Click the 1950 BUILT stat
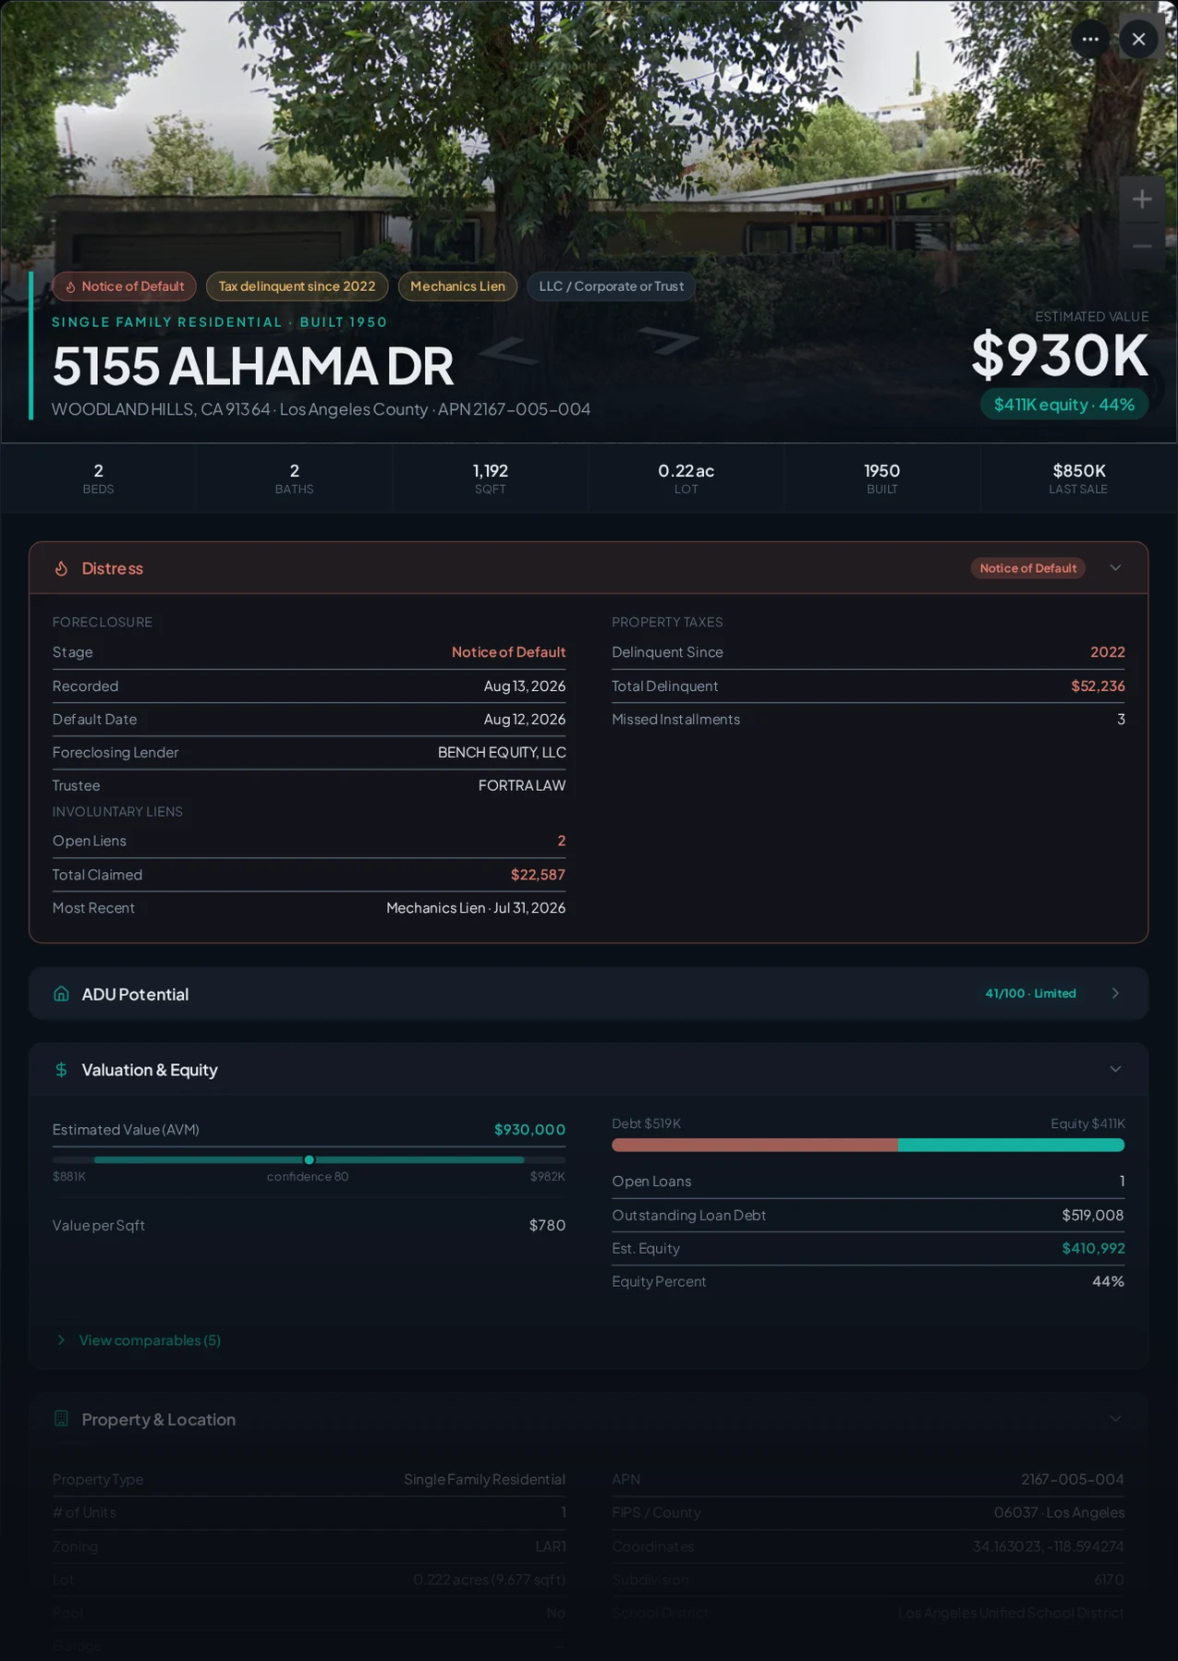The width and height of the screenshot is (1178, 1661). [881, 479]
